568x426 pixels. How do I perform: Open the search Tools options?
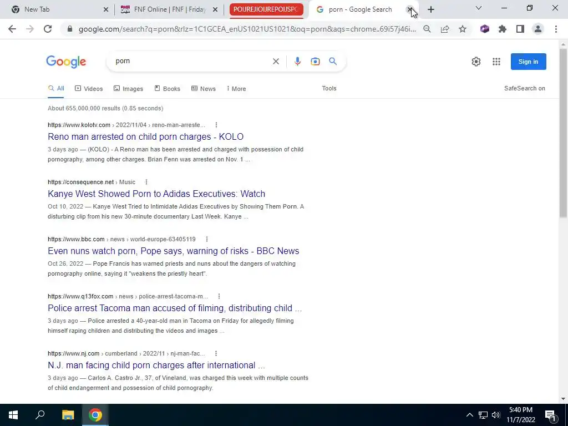pos(329,88)
